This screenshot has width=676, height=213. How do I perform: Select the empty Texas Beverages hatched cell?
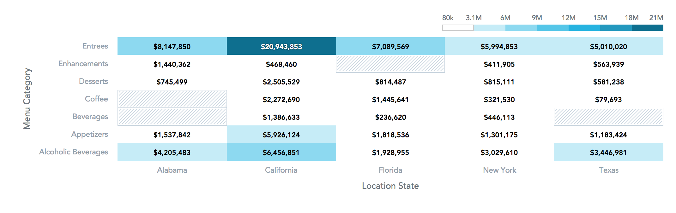click(608, 117)
